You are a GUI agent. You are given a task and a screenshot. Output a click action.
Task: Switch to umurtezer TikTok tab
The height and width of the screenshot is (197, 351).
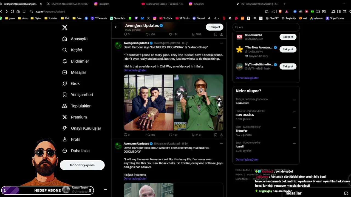point(258,4)
